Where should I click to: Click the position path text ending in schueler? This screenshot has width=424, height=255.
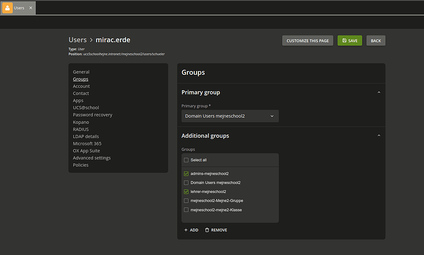point(124,54)
